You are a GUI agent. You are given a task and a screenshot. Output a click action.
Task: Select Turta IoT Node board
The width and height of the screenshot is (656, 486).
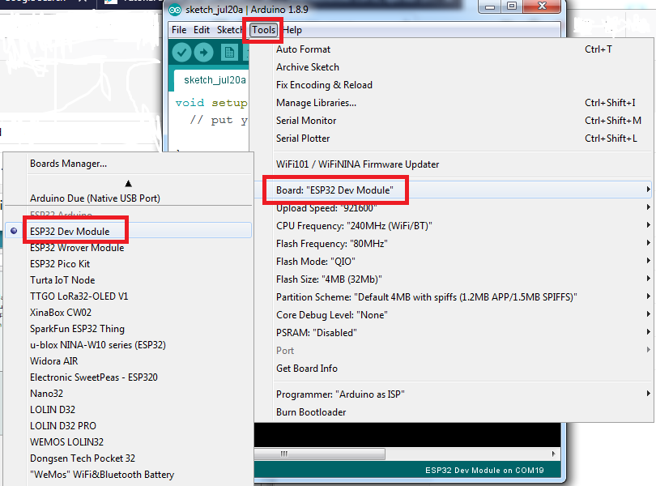click(x=129, y=280)
